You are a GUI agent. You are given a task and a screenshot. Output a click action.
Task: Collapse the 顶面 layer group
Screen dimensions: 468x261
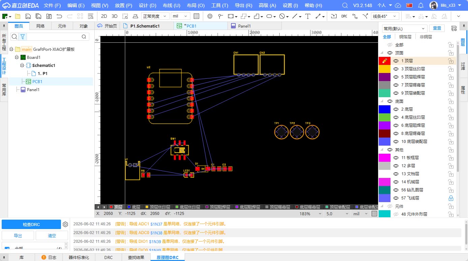382,53
